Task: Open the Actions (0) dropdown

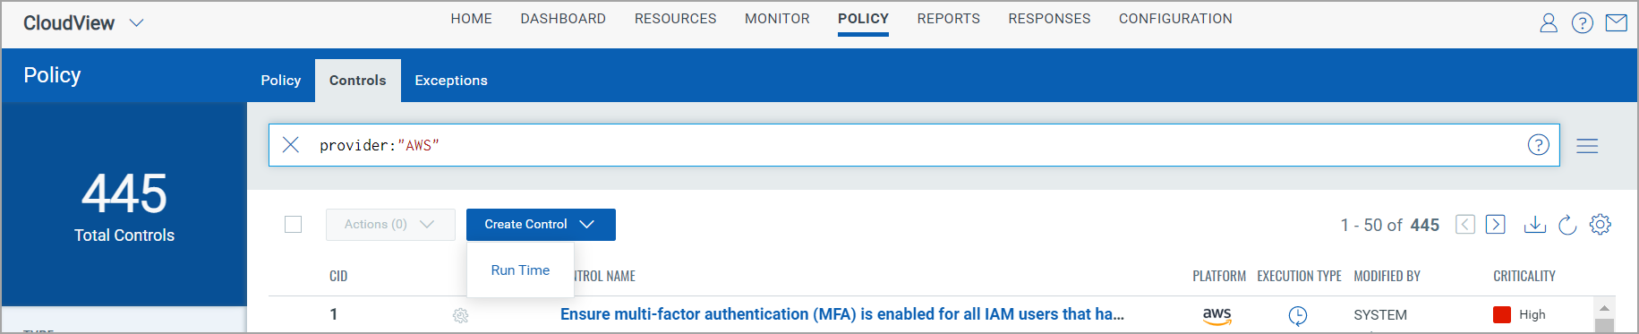Action: coord(390,225)
